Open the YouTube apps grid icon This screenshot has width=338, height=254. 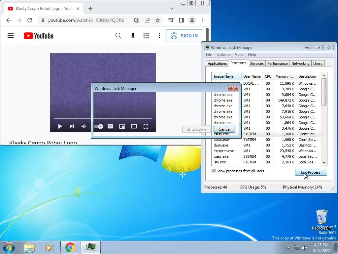(x=146, y=36)
